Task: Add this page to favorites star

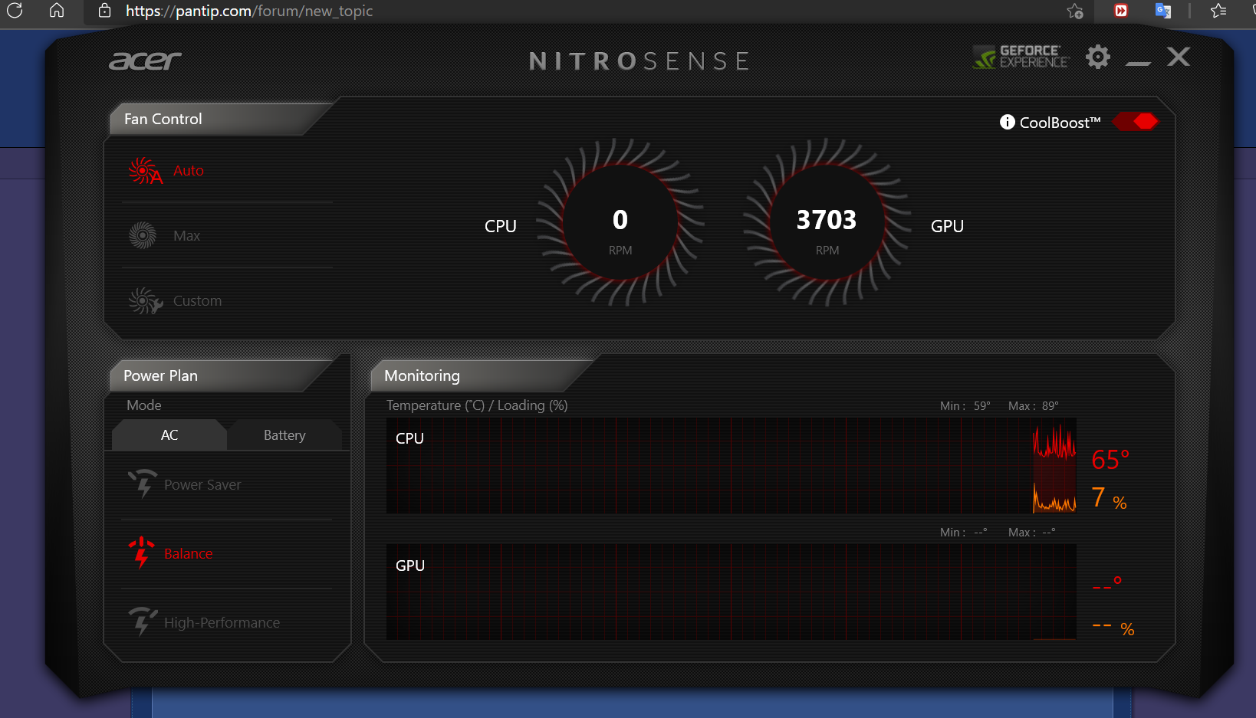Action: click(1075, 11)
